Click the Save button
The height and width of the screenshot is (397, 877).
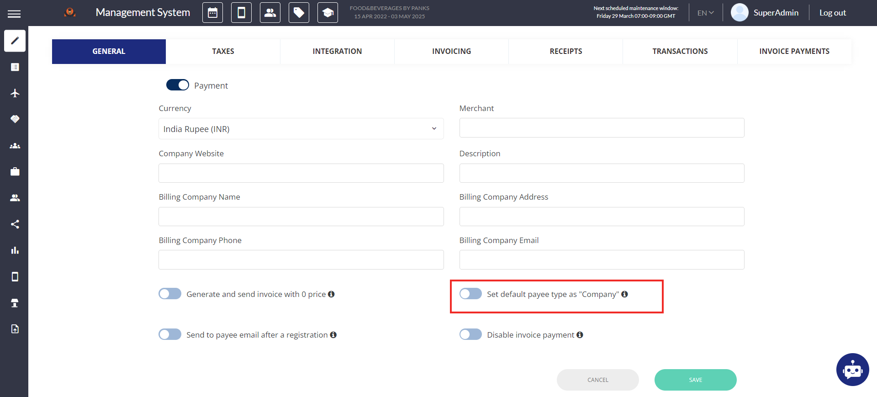point(695,380)
